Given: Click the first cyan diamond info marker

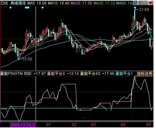Looking at the screenshot, I should pos(10,8).
